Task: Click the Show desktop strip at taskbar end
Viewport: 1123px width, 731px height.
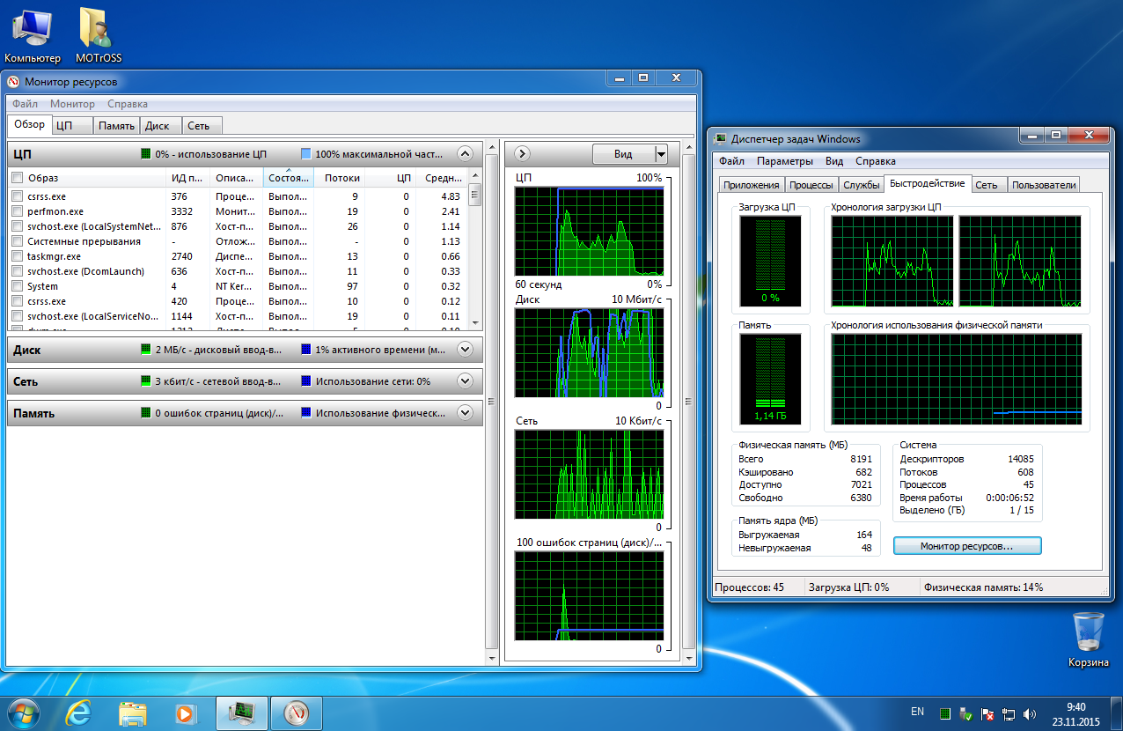Action: pos(1116,713)
